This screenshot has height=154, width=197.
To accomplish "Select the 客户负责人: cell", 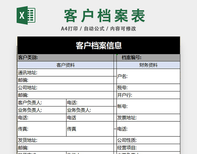I will (x=42, y=103).
